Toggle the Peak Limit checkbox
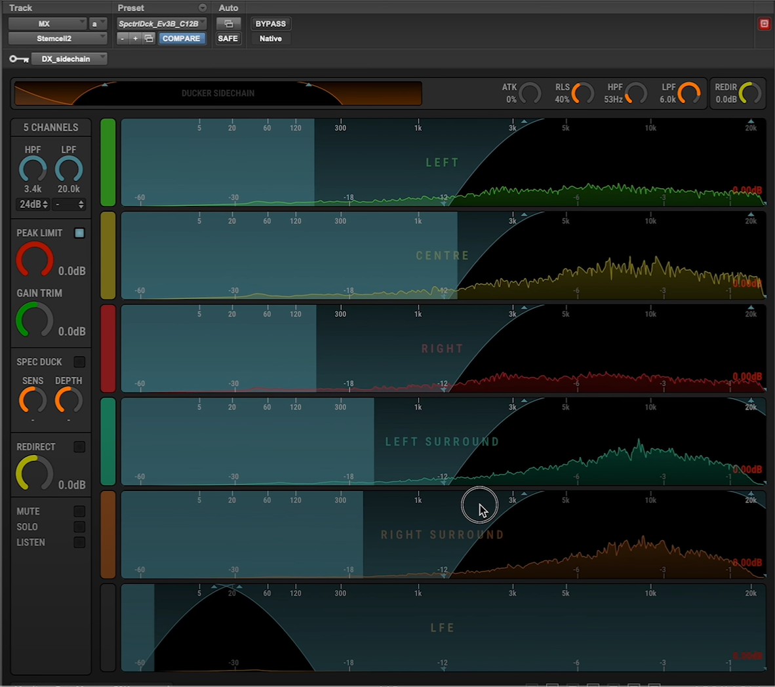 [x=79, y=233]
